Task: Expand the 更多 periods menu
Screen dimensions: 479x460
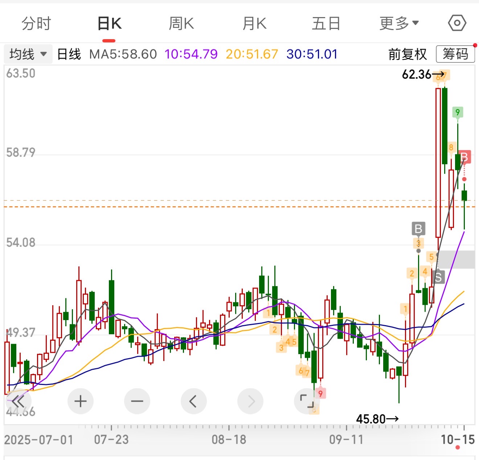Action: click(399, 24)
